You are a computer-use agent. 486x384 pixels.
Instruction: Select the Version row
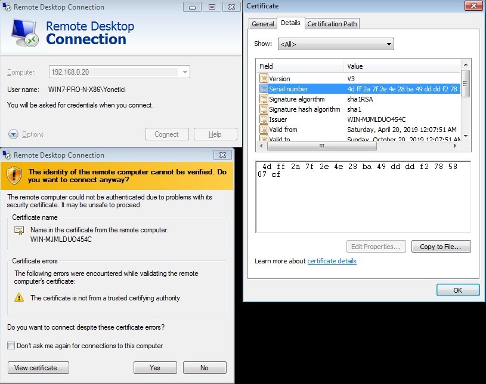pos(360,79)
